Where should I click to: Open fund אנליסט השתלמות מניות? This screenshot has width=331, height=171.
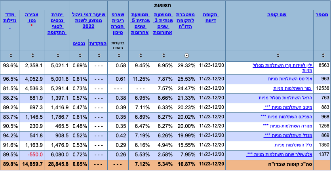[290, 79]
